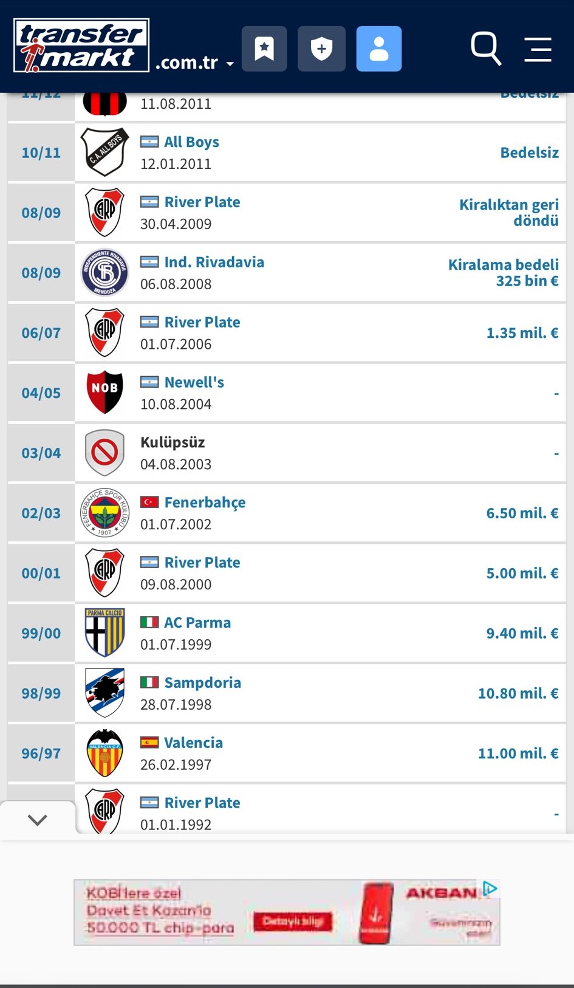Image resolution: width=574 pixels, height=988 pixels.
Task: Click the Transfermarkt logo
Action: coord(81,46)
